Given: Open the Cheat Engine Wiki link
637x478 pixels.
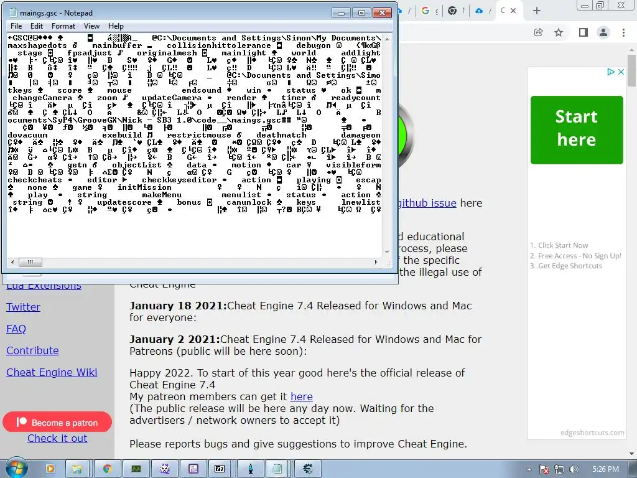Looking at the screenshot, I should (x=52, y=372).
